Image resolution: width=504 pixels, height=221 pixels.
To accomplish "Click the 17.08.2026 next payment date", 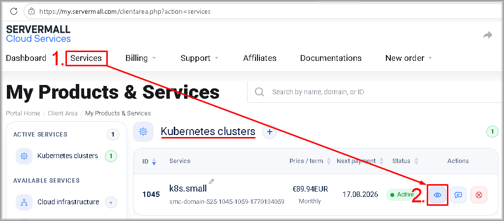I will point(360,194).
